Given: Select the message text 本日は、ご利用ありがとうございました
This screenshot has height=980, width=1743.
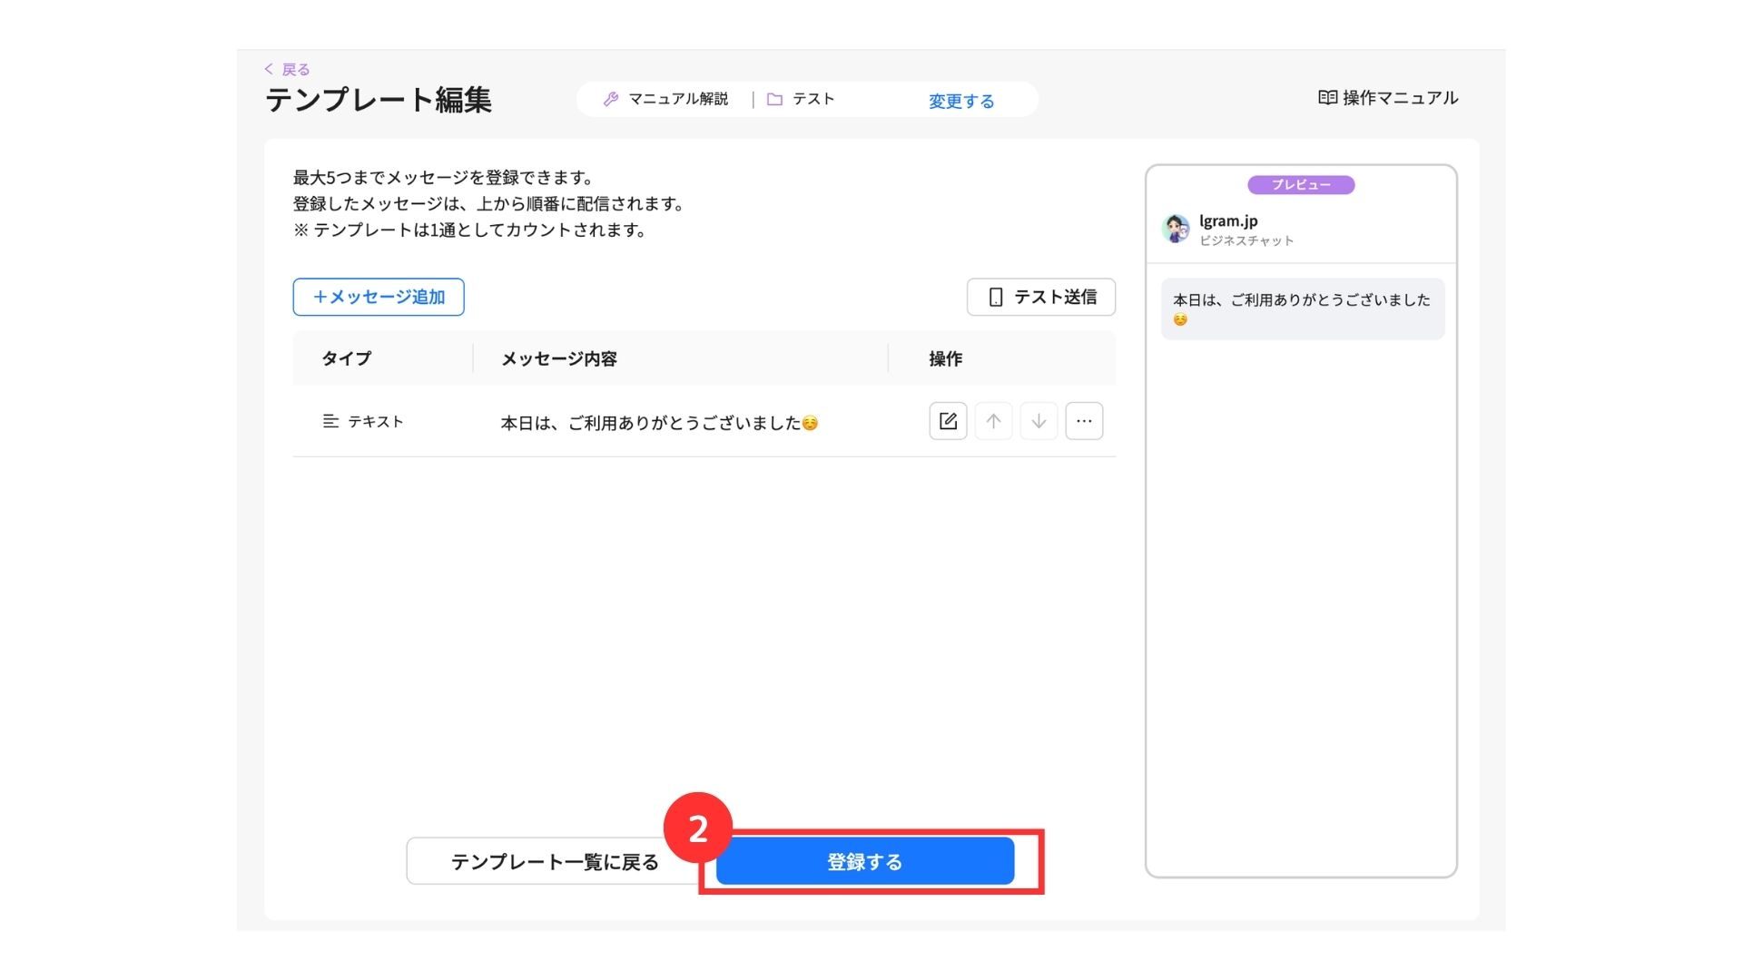Looking at the screenshot, I should pos(650,423).
